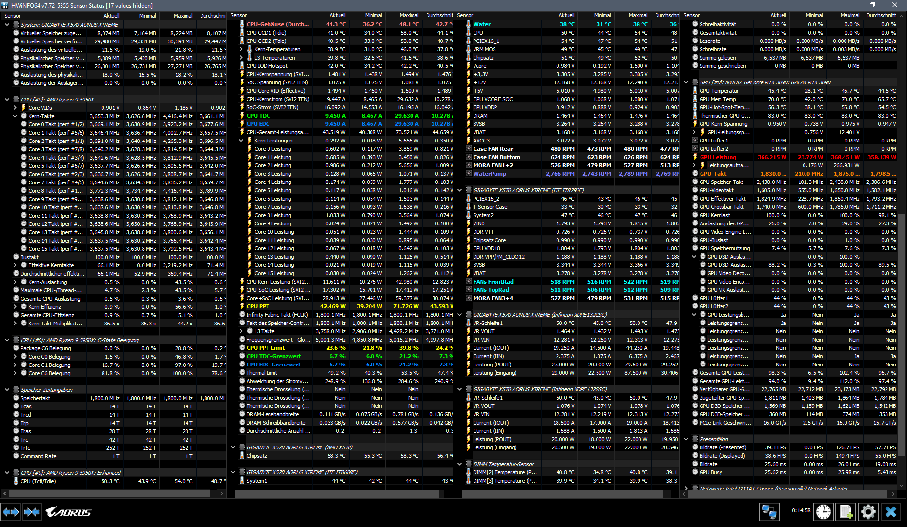Select the FANs FrontRad row

coord(571,282)
